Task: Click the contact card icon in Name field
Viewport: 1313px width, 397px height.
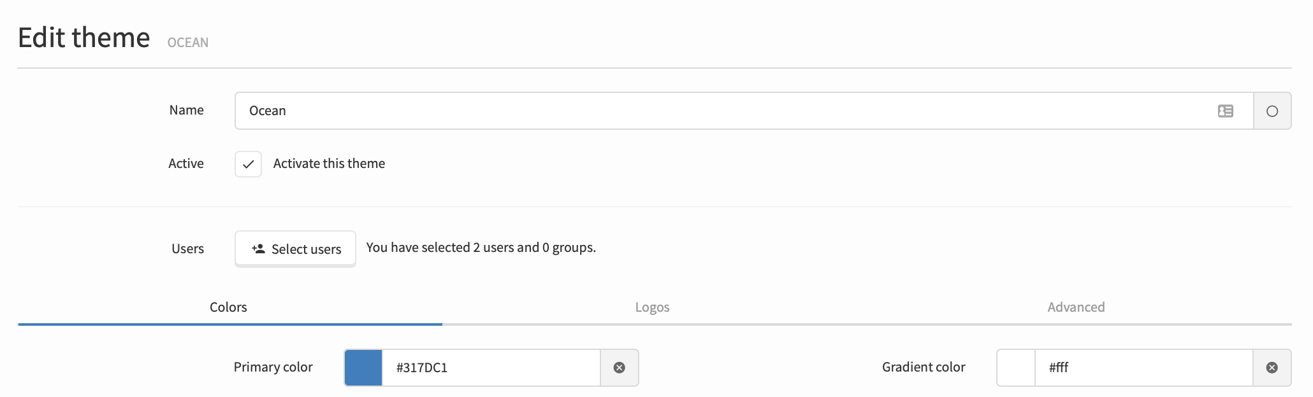Action: tap(1225, 111)
